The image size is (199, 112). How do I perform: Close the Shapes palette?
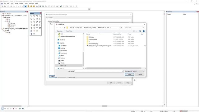(40, 13)
